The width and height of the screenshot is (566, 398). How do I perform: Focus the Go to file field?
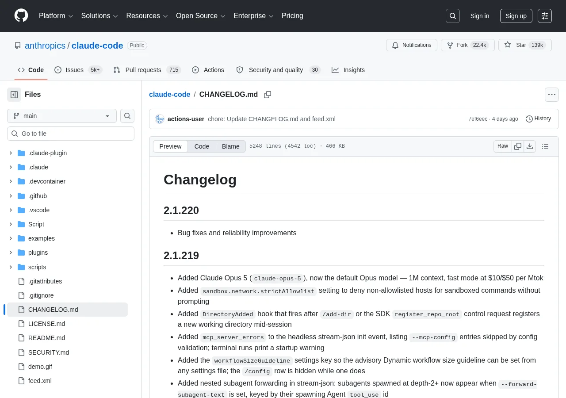pyautogui.click(x=71, y=134)
